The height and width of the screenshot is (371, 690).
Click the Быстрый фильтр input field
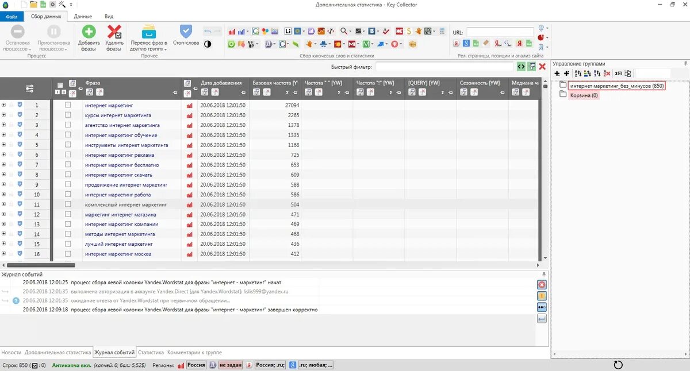point(444,67)
